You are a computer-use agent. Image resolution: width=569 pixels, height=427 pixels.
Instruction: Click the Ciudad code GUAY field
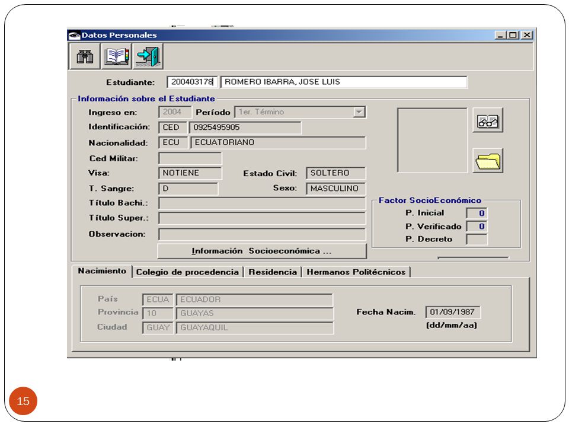[158, 327]
